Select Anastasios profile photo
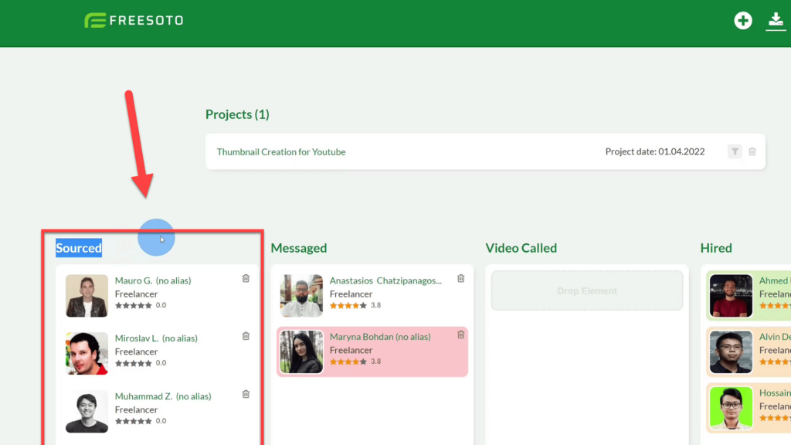Viewport: 791px width, 445px height. pos(302,296)
